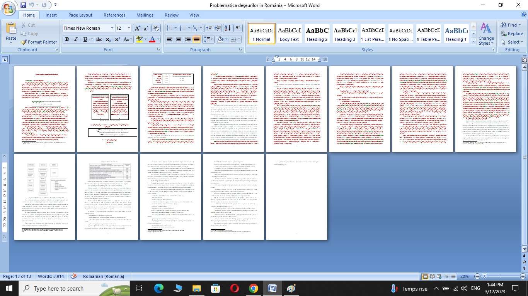The width and height of the screenshot is (528, 296).
Task: Toggle Bold formatting
Action: click(x=67, y=39)
